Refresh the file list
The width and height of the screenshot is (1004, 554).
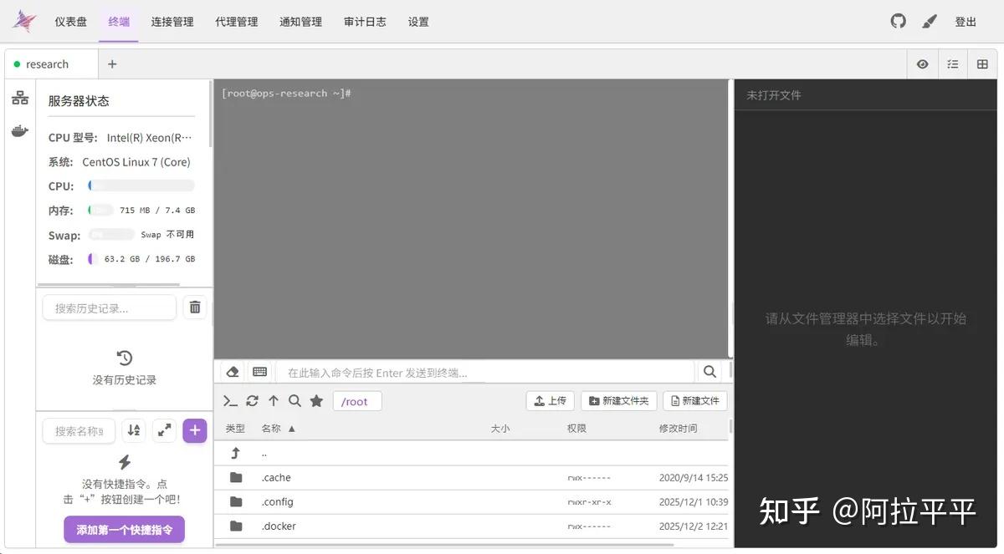point(252,401)
